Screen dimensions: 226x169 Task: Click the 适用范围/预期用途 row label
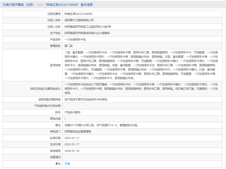click(x=50, y=99)
